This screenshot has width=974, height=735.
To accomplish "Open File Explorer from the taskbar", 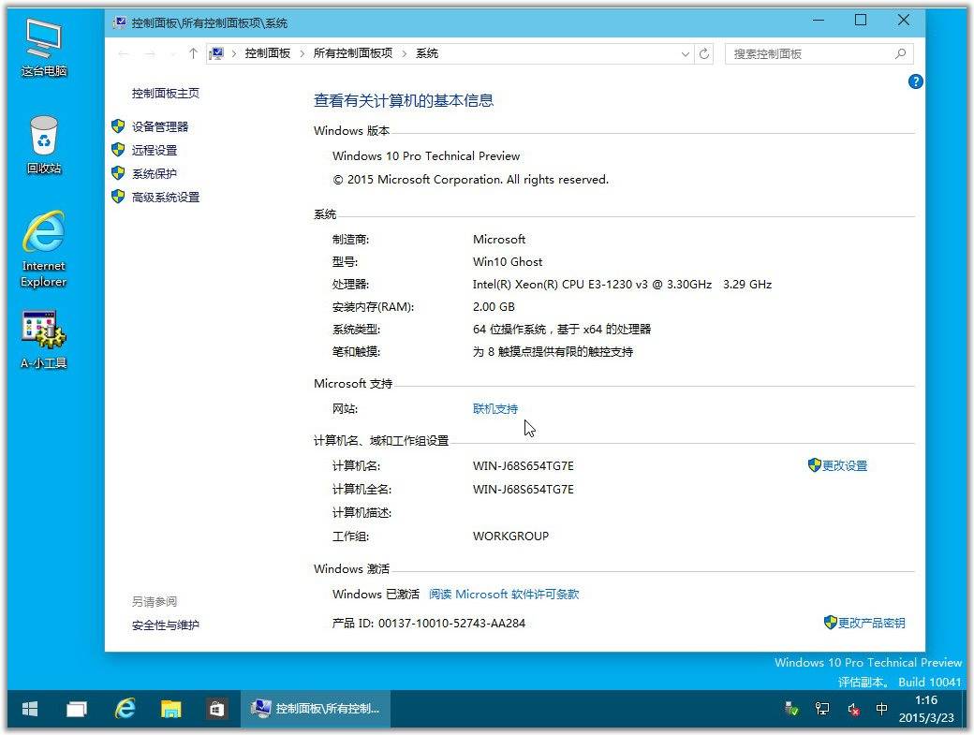I will point(170,708).
